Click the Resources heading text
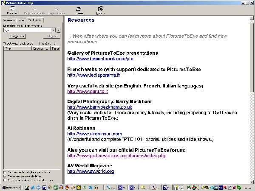The image size is (255, 191). (81, 20)
